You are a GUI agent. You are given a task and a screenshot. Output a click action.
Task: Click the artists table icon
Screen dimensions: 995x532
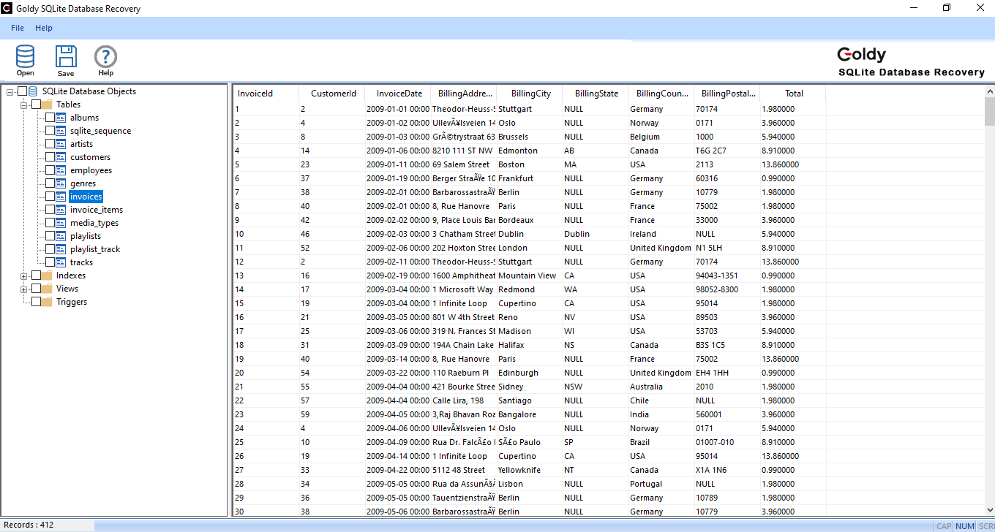click(61, 144)
